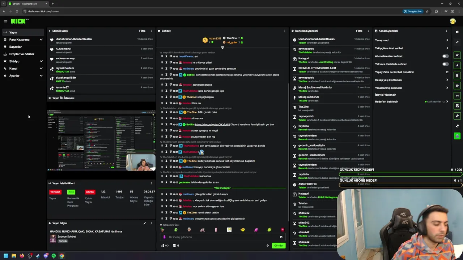The width and height of the screenshot is (463, 260).
Task: Open Hesap yaşı kısıtlaması chevron
Action: point(447,80)
